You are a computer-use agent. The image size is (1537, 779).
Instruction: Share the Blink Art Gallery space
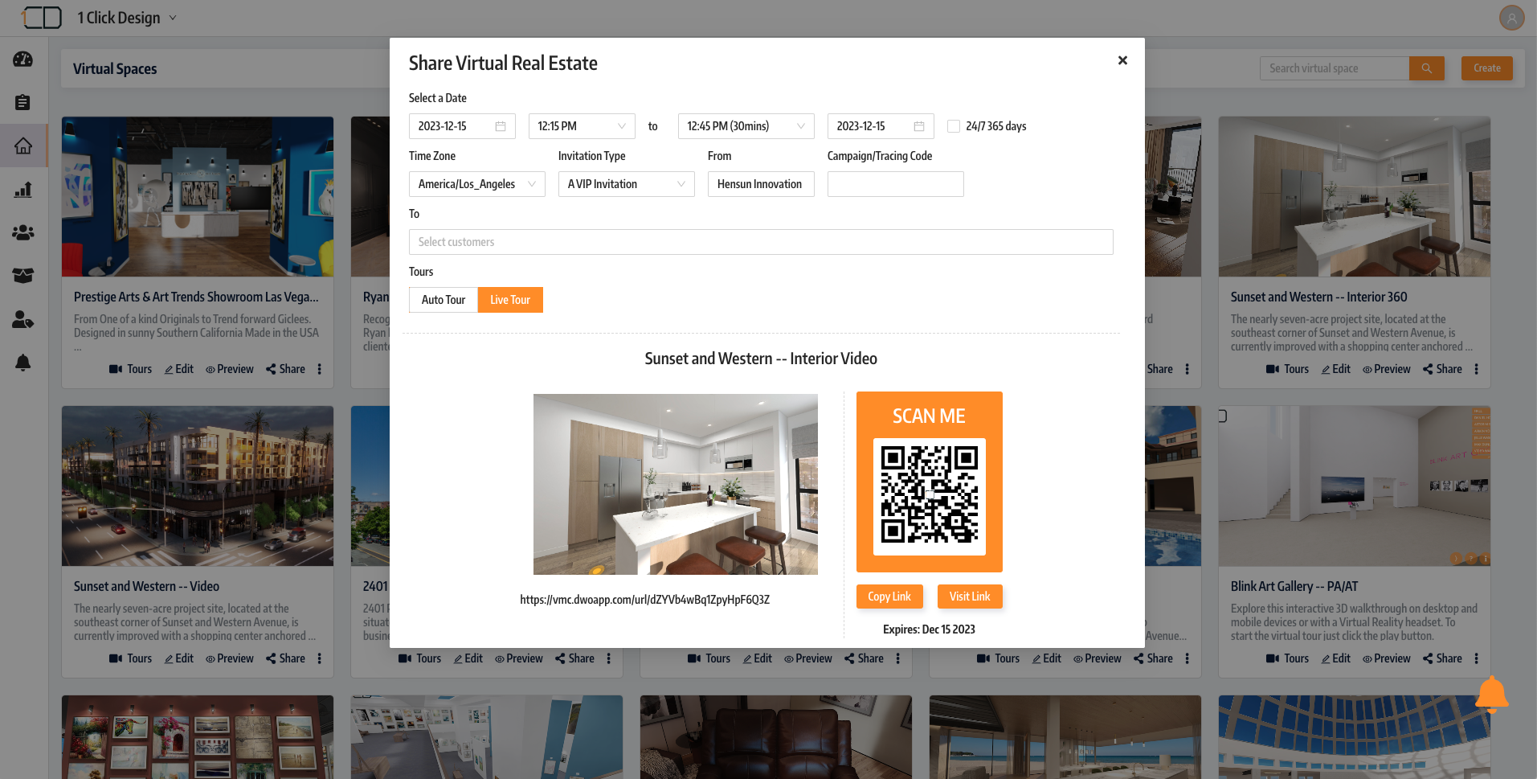1442,658
